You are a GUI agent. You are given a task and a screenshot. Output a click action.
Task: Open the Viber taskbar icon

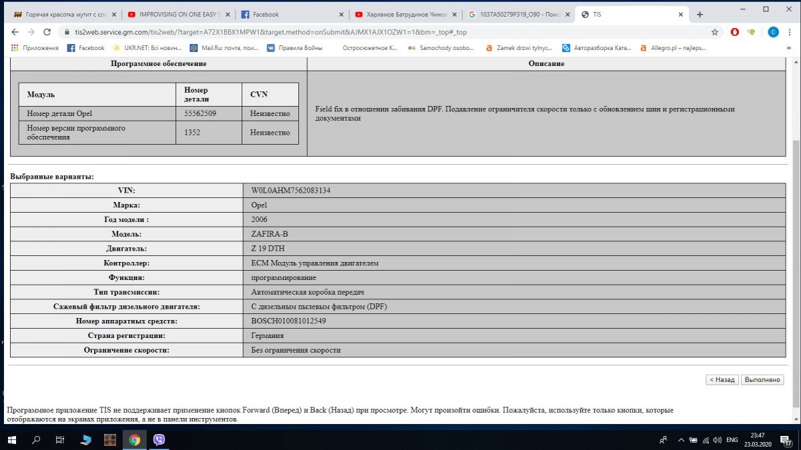point(159,439)
